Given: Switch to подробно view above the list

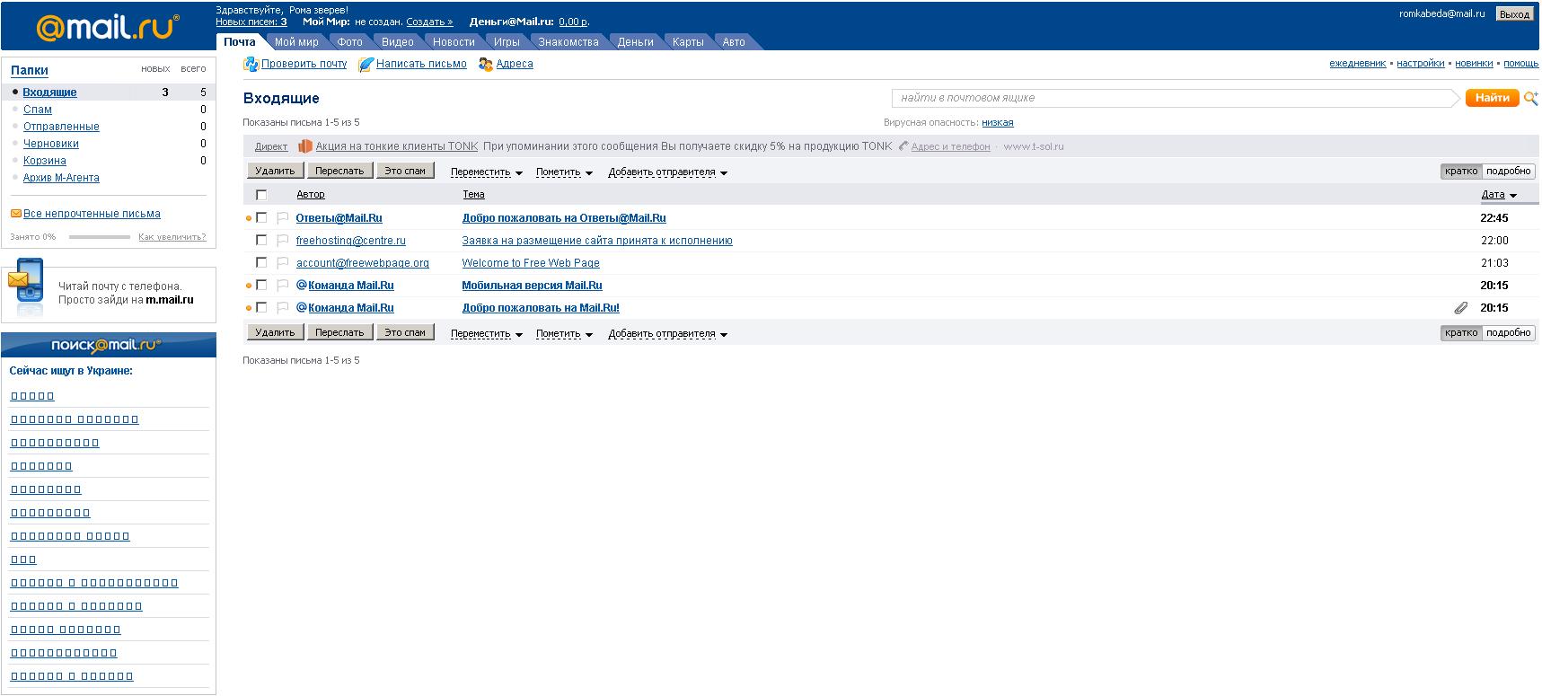Looking at the screenshot, I should [x=1508, y=172].
